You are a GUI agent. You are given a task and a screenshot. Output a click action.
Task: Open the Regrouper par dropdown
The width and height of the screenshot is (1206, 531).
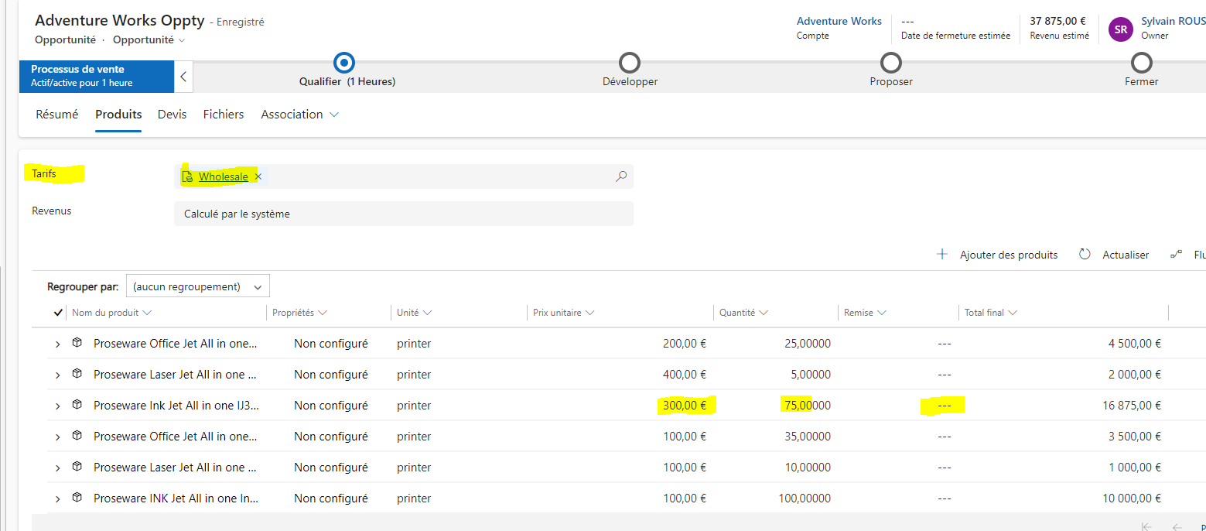click(198, 286)
